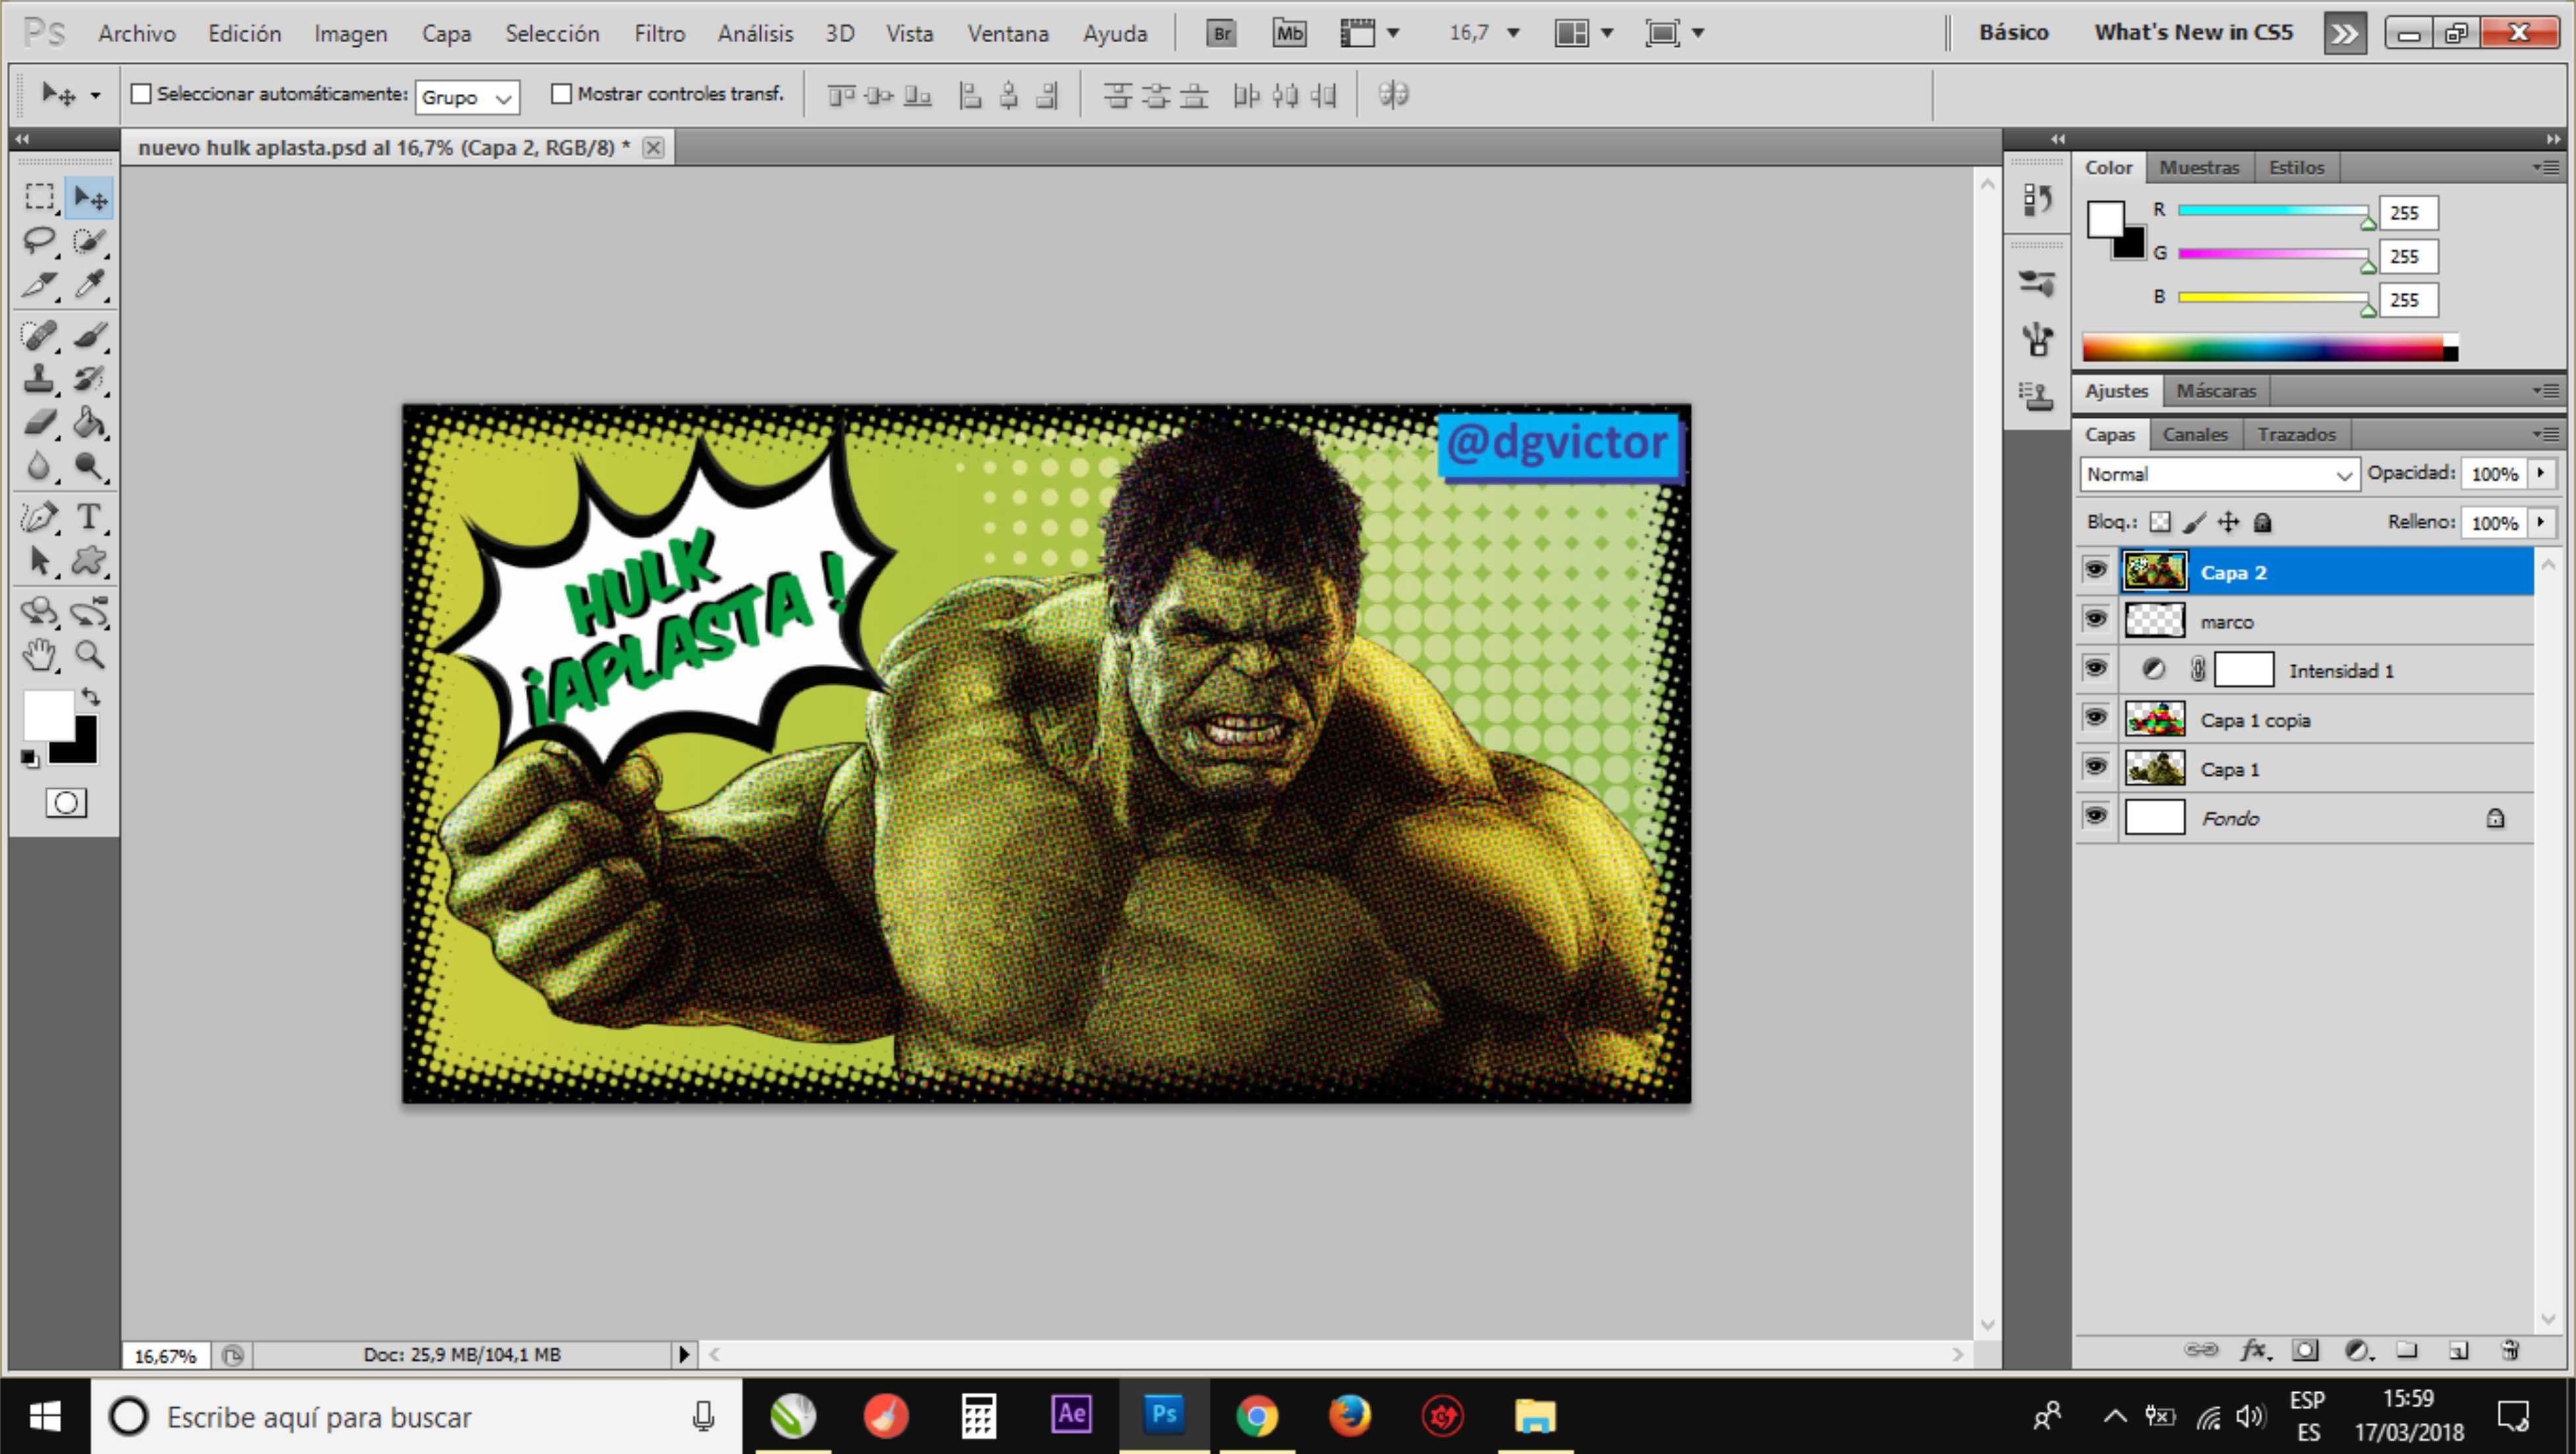Open the Imagen menu
Viewport: 2576px width, 1454px height.
(x=350, y=34)
